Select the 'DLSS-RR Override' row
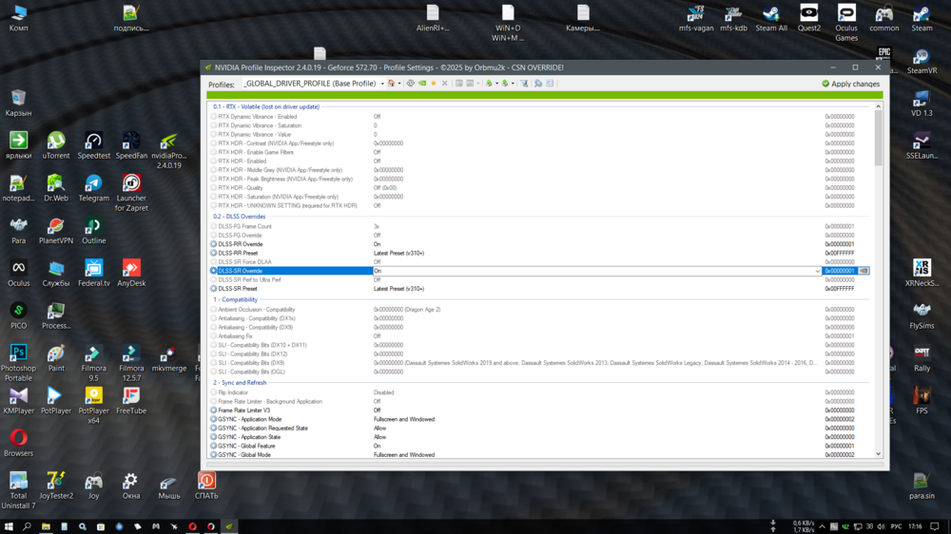 pyautogui.click(x=540, y=244)
